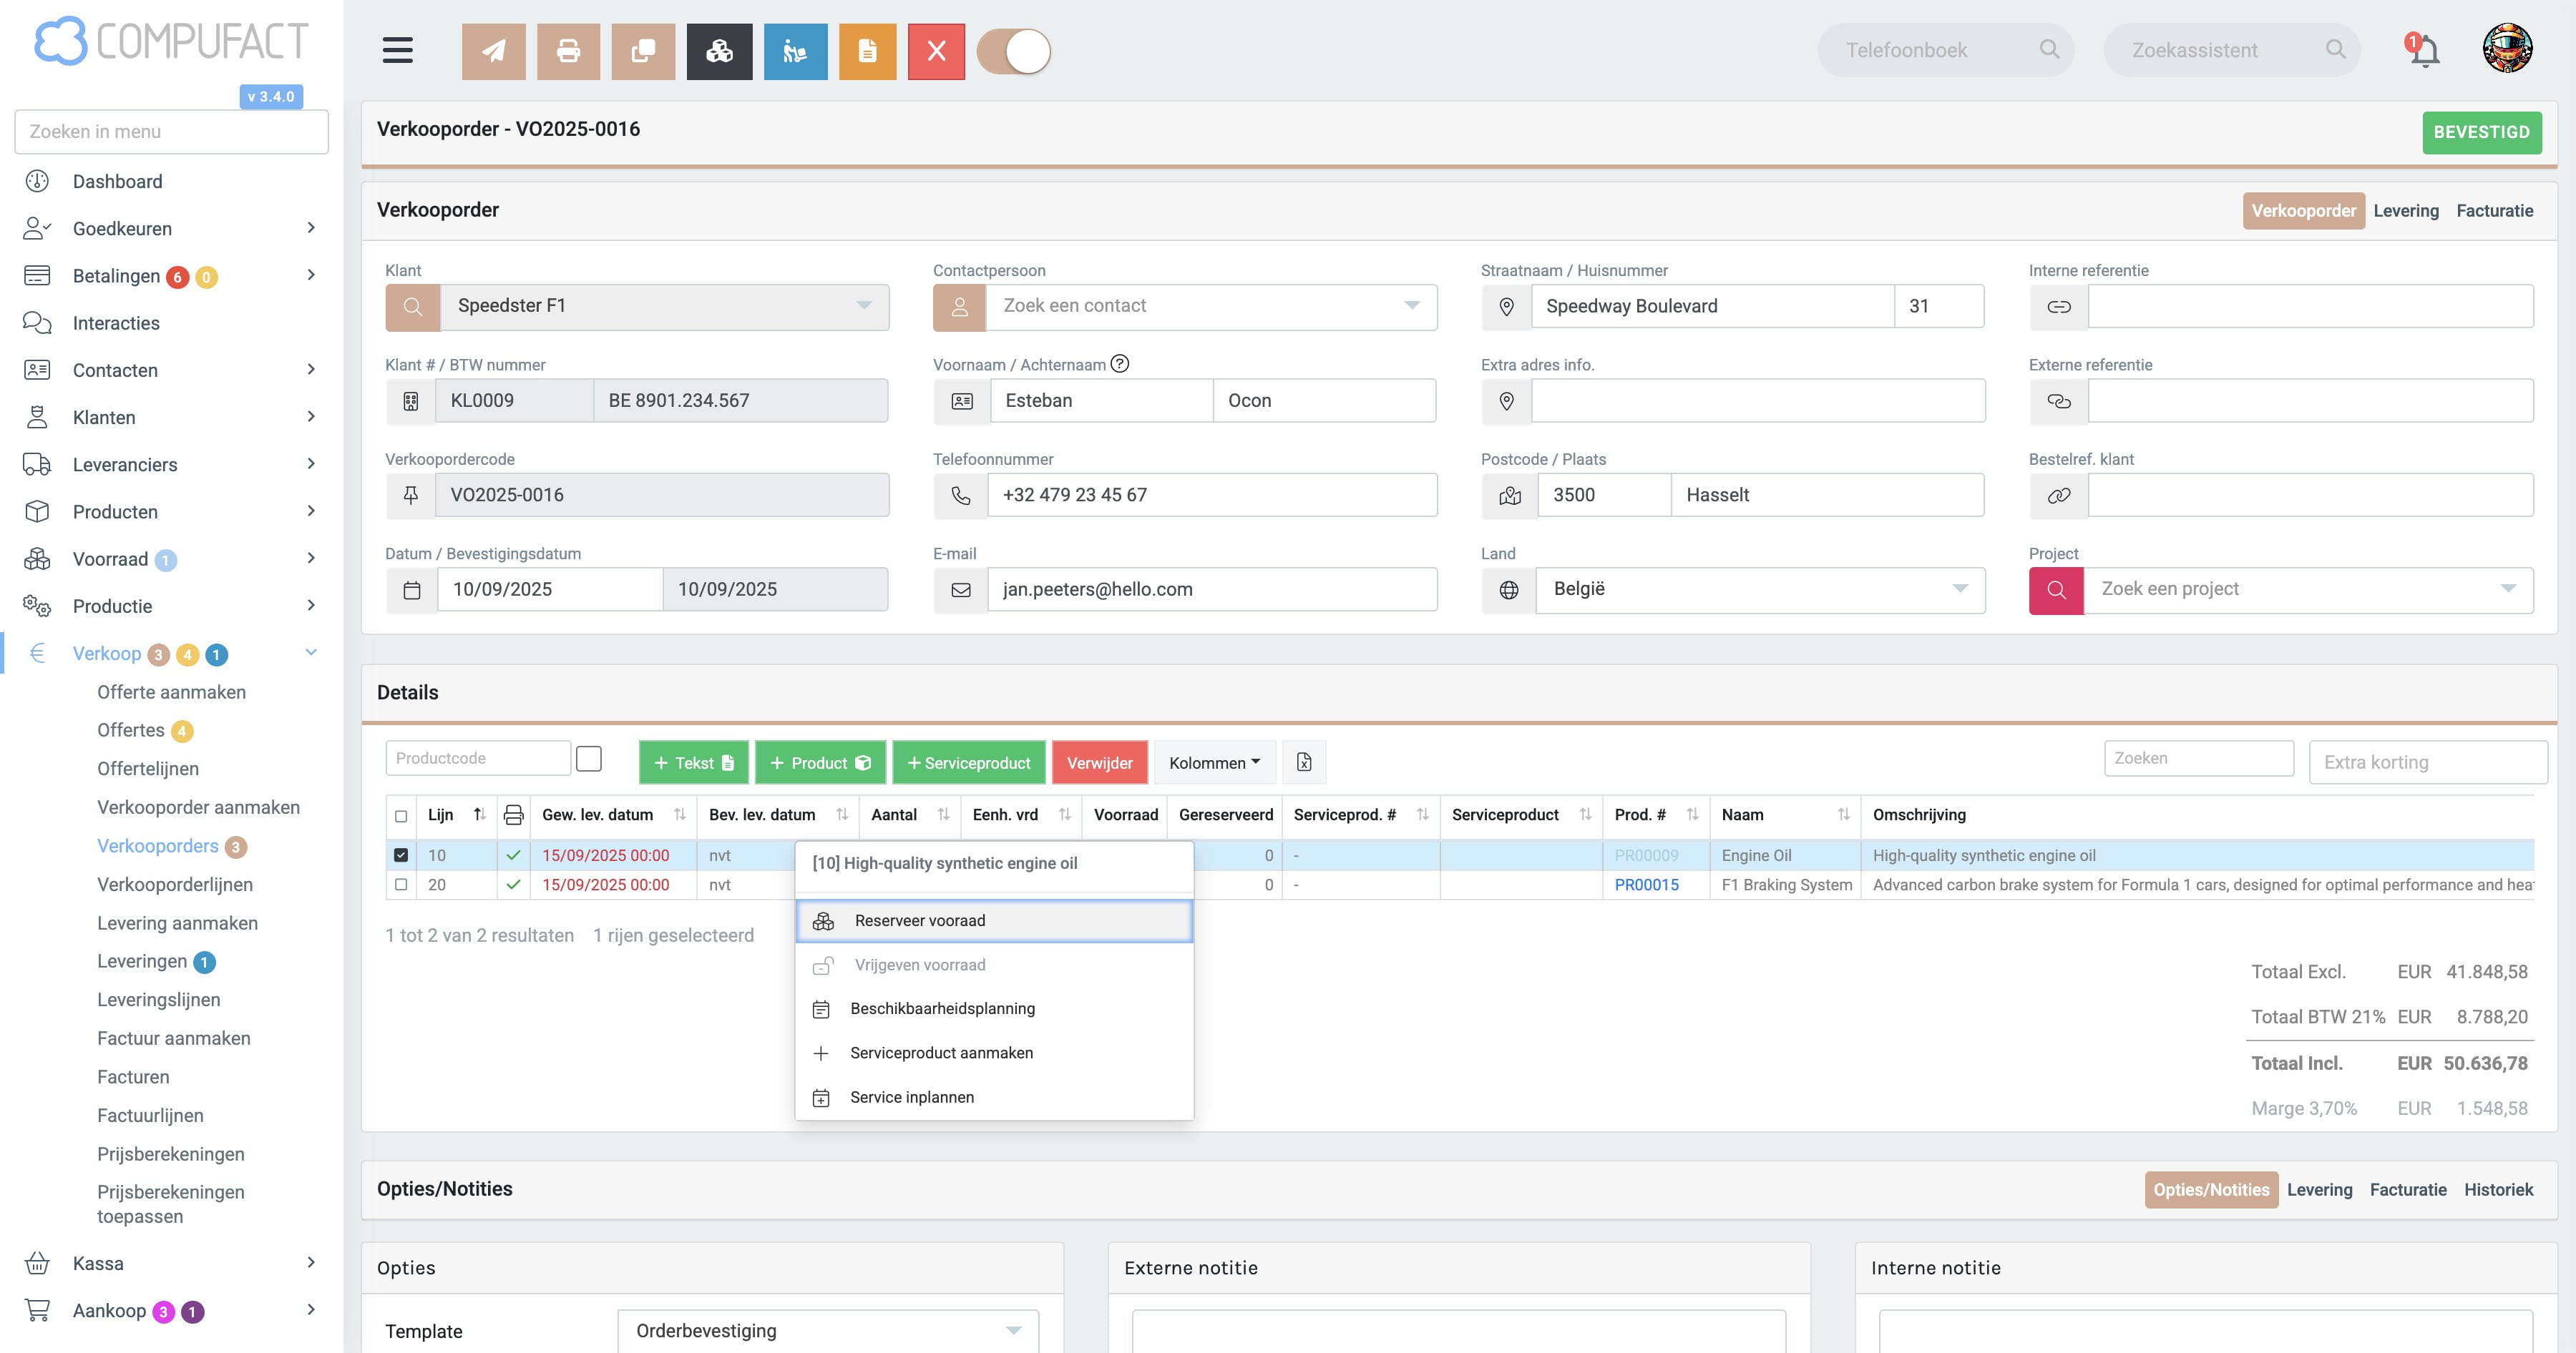Switch to the Levering tab in Verkooporder
Screen dimensions: 2576x1353
[2405, 211]
